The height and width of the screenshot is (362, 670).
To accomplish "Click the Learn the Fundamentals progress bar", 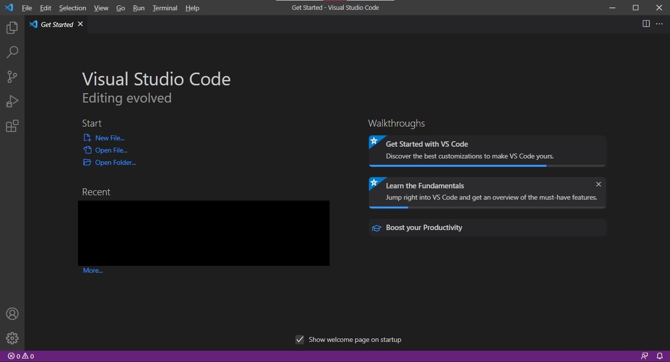I will click(488, 207).
